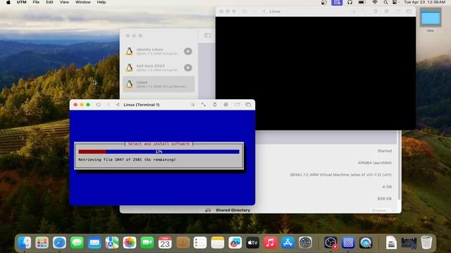The height and width of the screenshot is (253, 451).
Task: Click '836 KB' size value
Action: pyautogui.click(x=385, y=198)
